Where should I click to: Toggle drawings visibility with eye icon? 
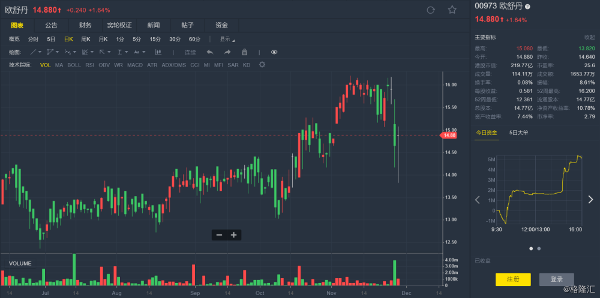(x=274, y=52)
